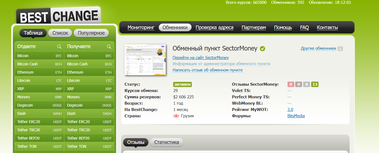Click the Georgia flag icon
Viewport: 379px width, 153px height.
click(176, 116)
